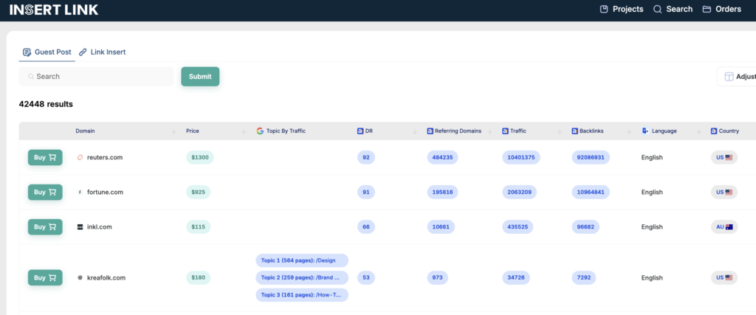Sort by Referring Domains column arrow
Image resolution: width=756 pixels, height=315 pixels.
pyautogui.click(x=490, y=131)
